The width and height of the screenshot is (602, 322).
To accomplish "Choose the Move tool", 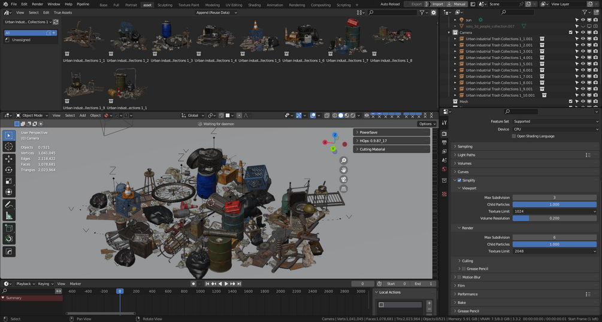I will [9, 159].
